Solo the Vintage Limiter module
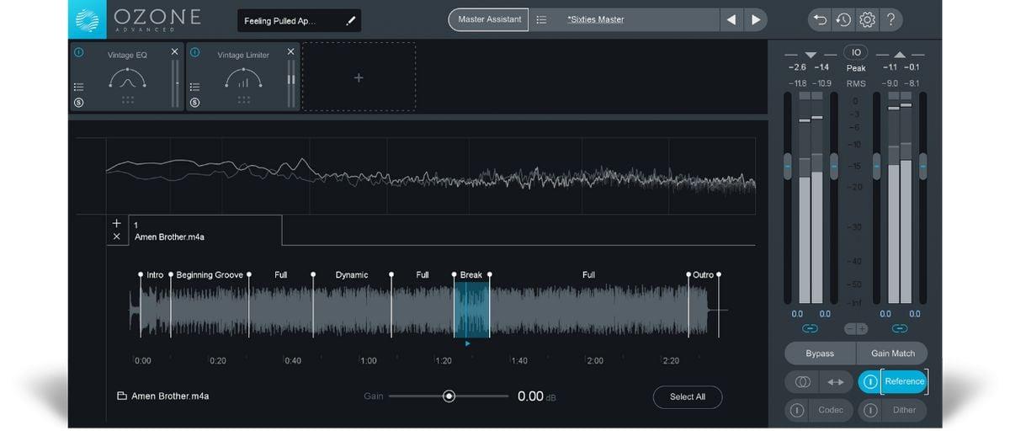 pos(194,103)
